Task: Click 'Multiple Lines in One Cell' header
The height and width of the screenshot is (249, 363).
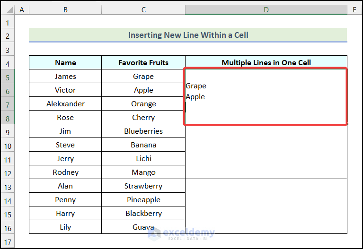Action: pyautogui.click(x=266, y=63)
